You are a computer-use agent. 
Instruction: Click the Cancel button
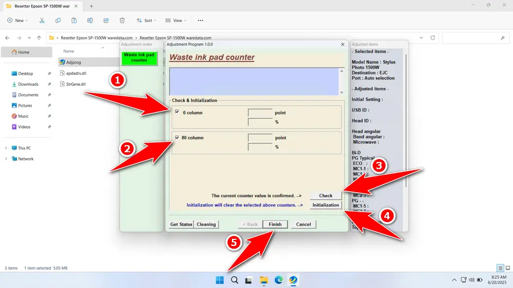point(303,224)
